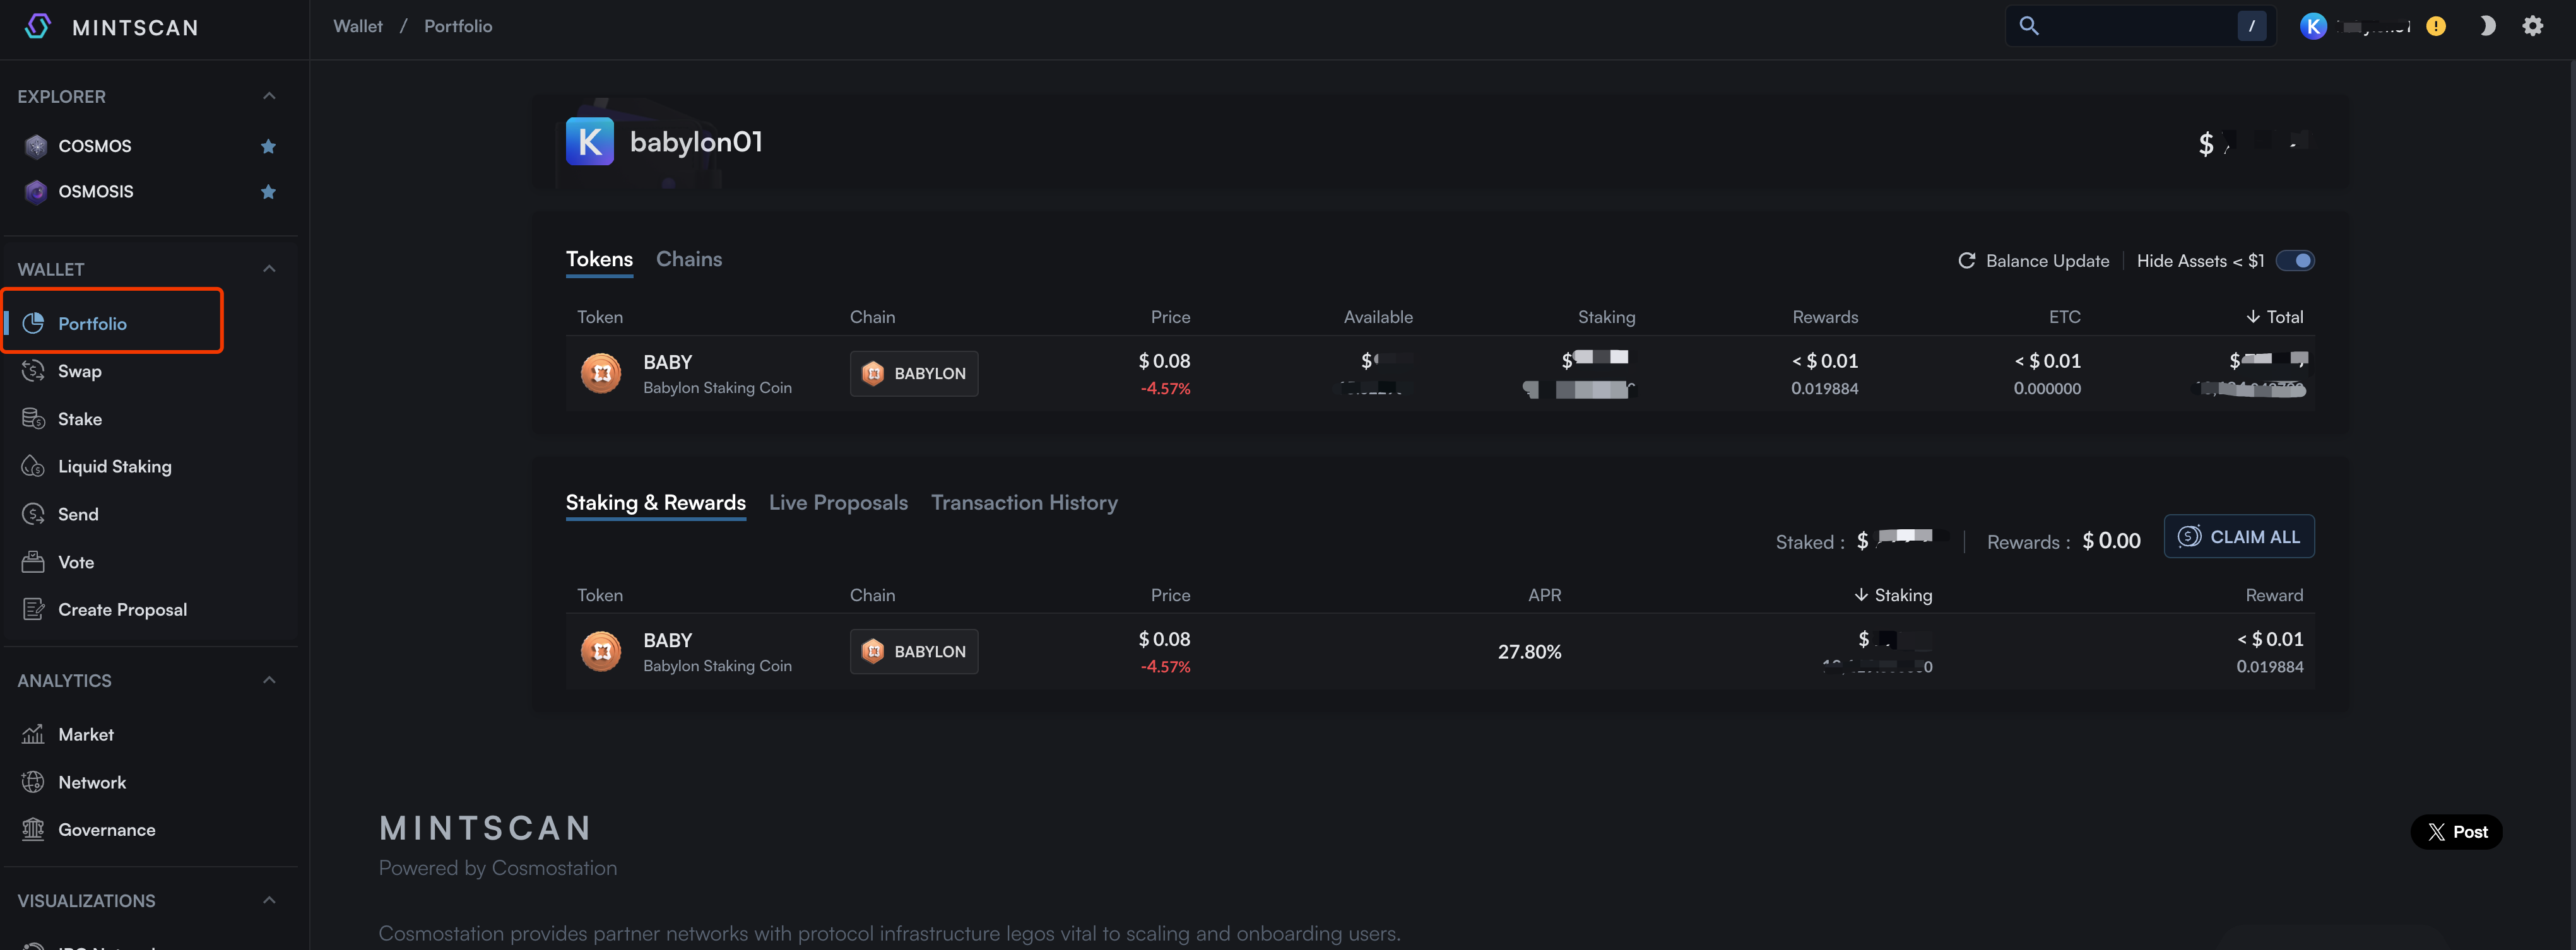Screen dimensions: 2576x950
Task: Click the Swap icon in the Wallet menu
Action: click(33, 371)
